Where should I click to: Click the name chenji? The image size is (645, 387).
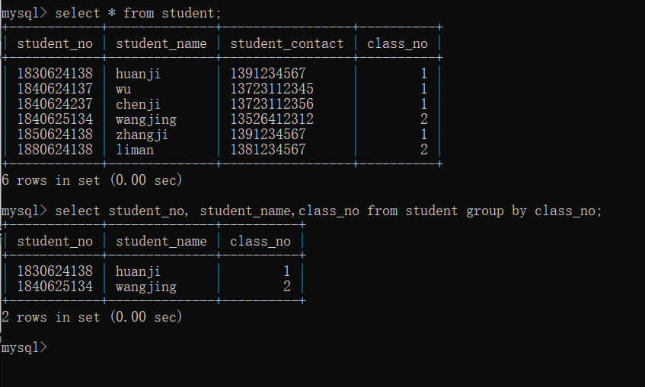tap(138, 104)
